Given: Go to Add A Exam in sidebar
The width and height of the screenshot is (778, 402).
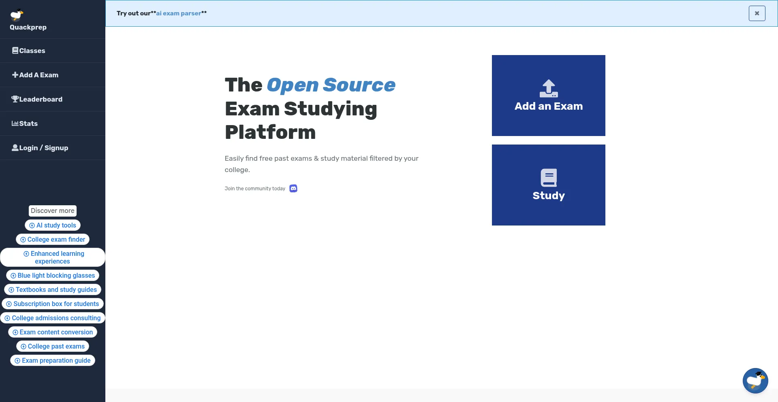Looking at the screenshot, I should click(x=38, y=75).
